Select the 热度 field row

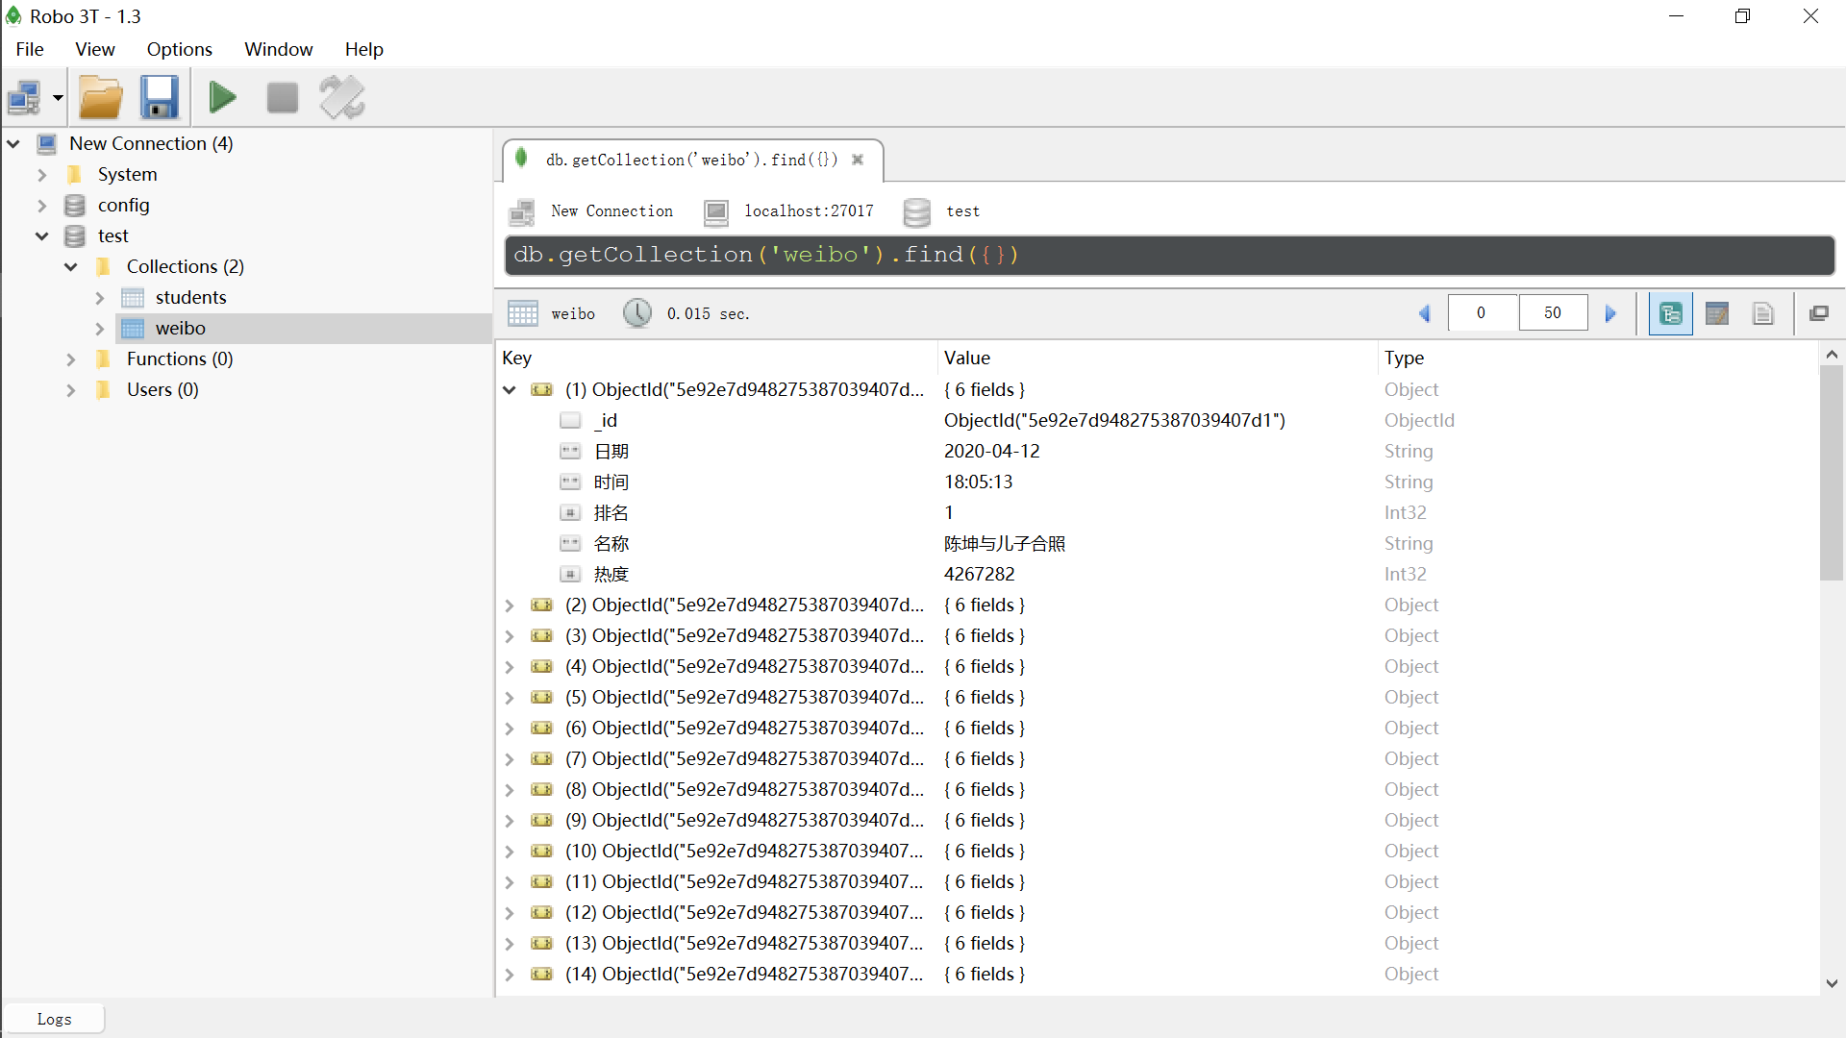click(x=1158, y=575)
